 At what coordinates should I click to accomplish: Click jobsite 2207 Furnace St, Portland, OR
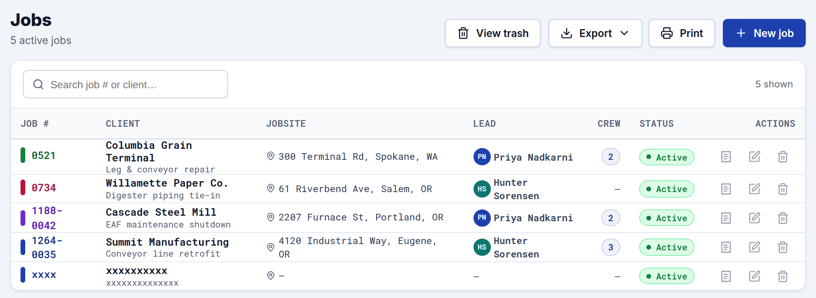point(361,217)
